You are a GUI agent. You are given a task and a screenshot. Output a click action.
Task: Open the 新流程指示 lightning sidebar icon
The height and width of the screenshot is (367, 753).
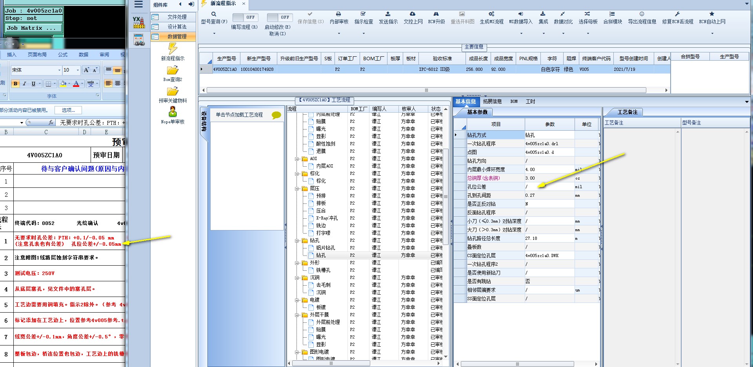pyautogui.click(x=173, y=49)
